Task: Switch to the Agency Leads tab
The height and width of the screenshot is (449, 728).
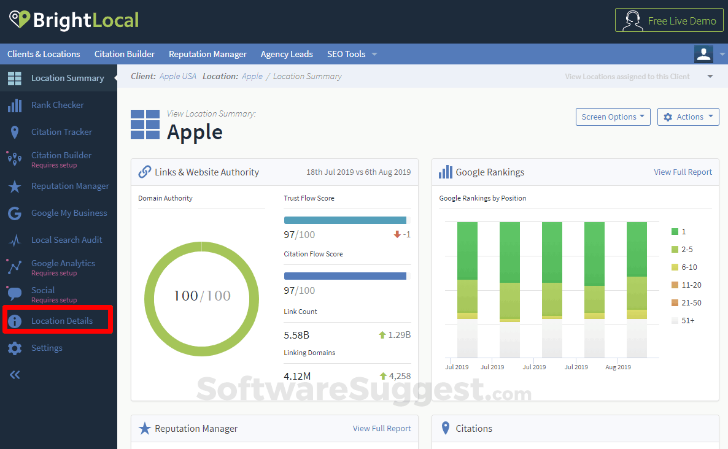Action: click(x=287, y=54)
